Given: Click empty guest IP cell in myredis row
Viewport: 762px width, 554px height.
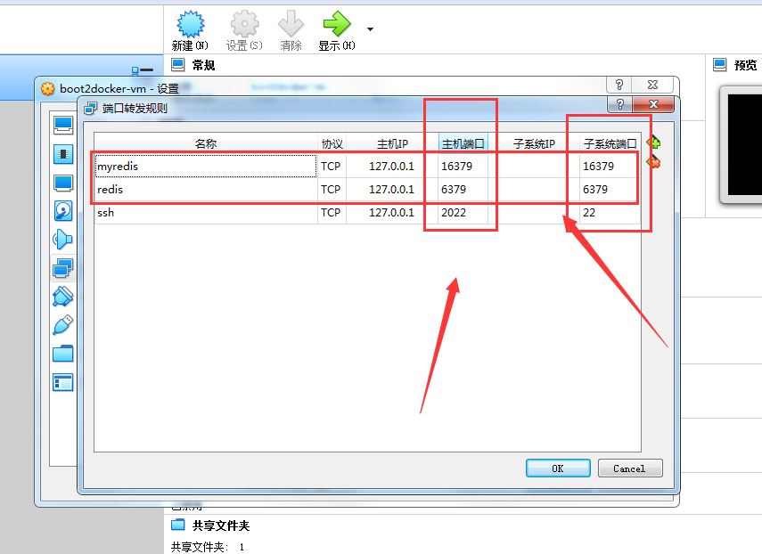Looking at the screenshot, I should pyautogui.click(x=534, y=166).
